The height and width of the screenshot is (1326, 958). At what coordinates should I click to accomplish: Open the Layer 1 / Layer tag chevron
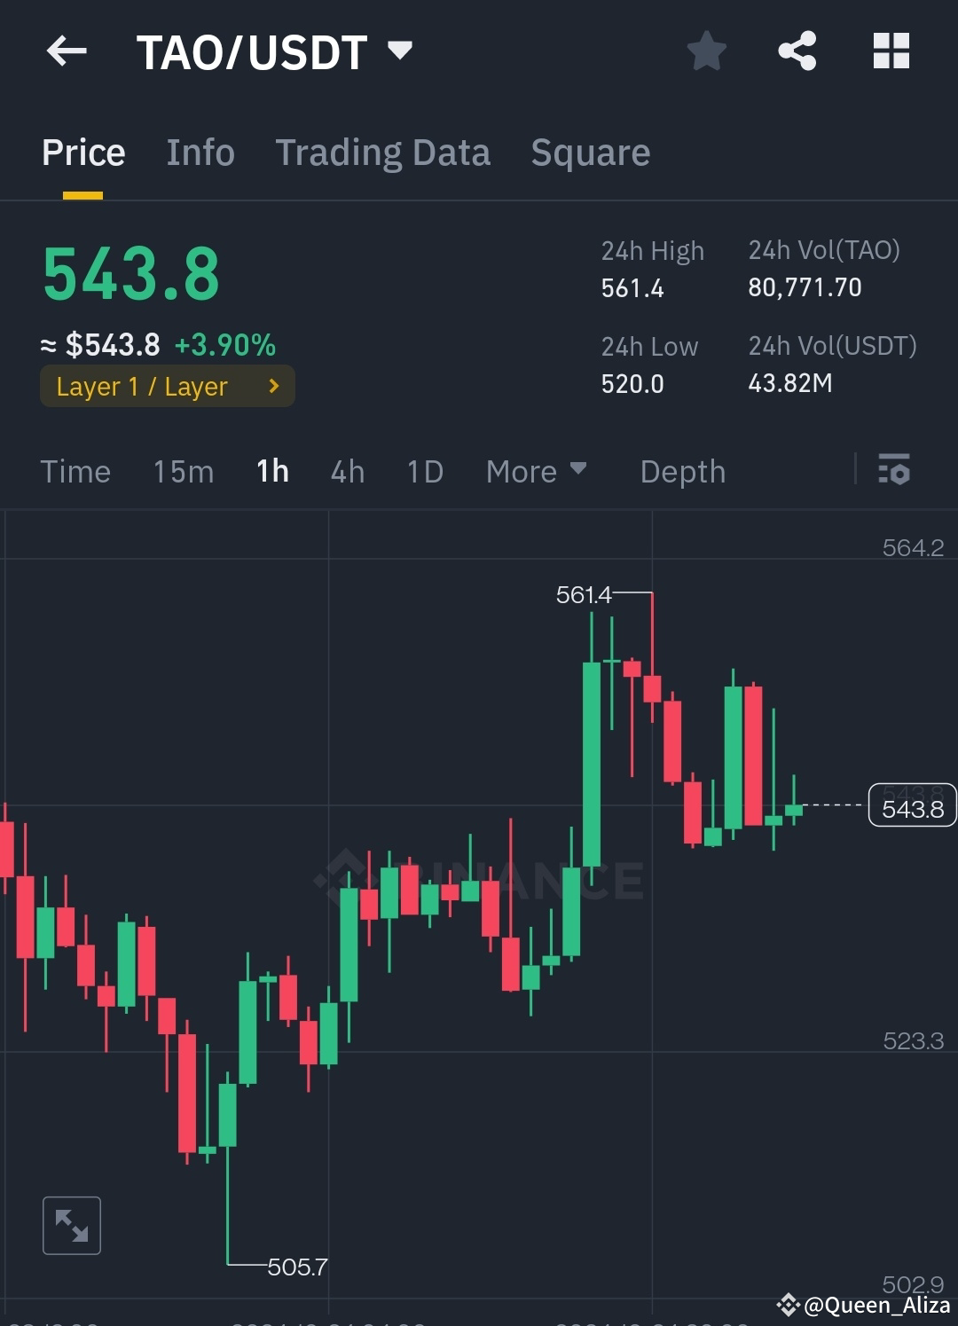tap(273, 386)
